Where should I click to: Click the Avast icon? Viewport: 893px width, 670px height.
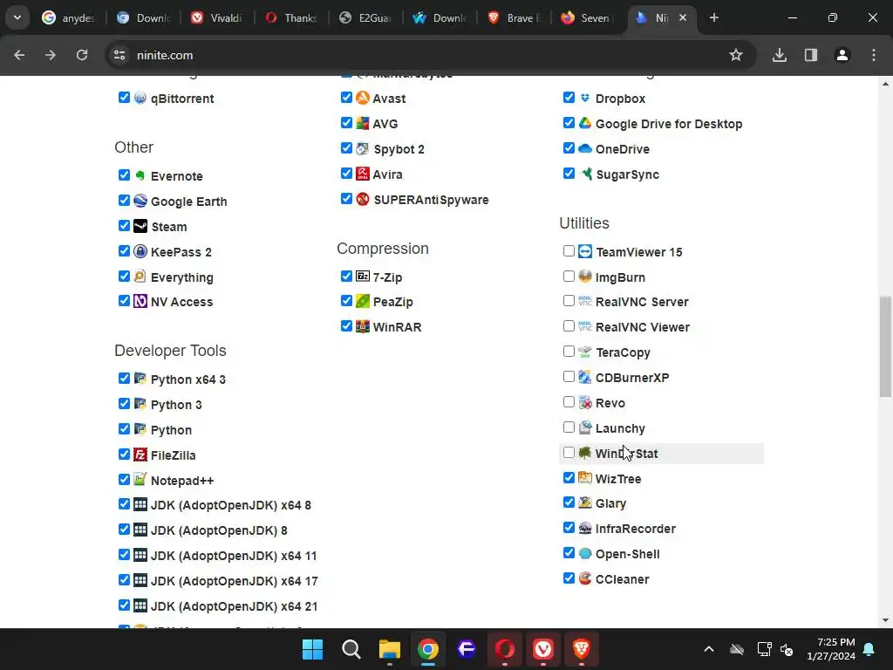coord(363,98)
